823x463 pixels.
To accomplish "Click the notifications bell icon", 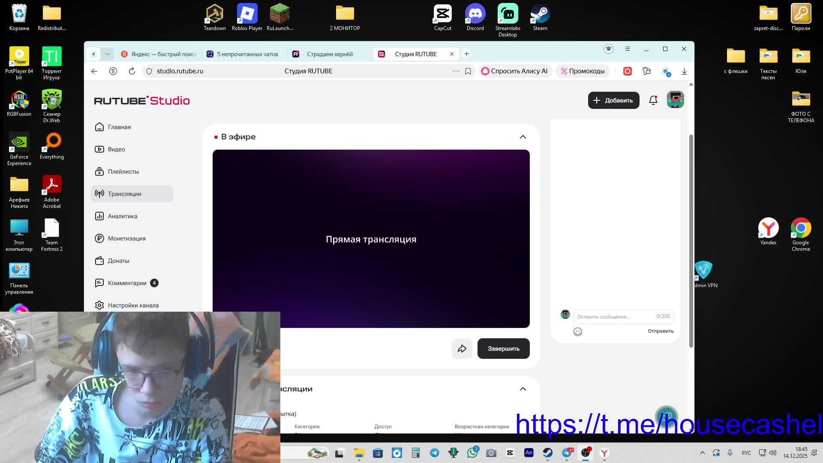I will tap(653, 100).
